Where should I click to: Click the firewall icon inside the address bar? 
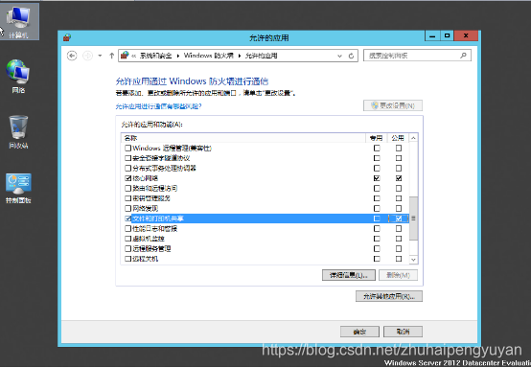[125, 56]
